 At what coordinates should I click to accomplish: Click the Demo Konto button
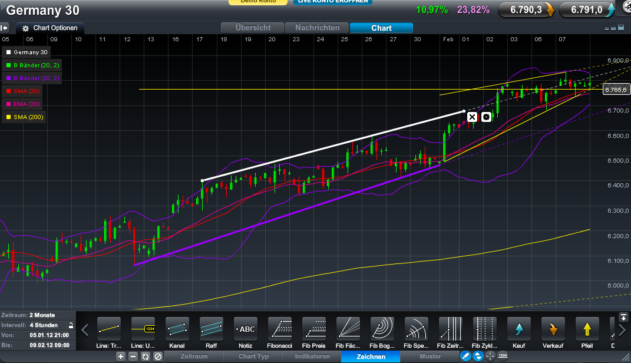coord(258,2)
